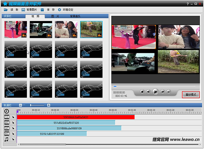
Task: Click the 保存 text label
Action: click(51, 10)
